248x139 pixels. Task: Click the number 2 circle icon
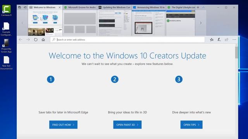115,79
